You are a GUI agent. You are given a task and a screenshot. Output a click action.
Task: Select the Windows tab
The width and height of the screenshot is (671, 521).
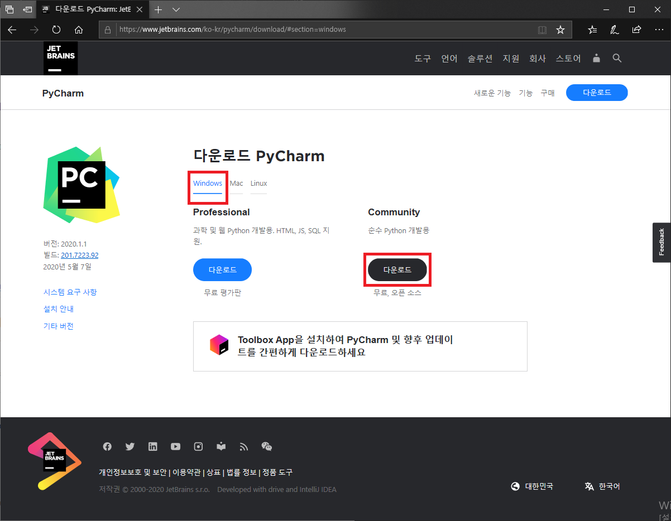(208, 183)
